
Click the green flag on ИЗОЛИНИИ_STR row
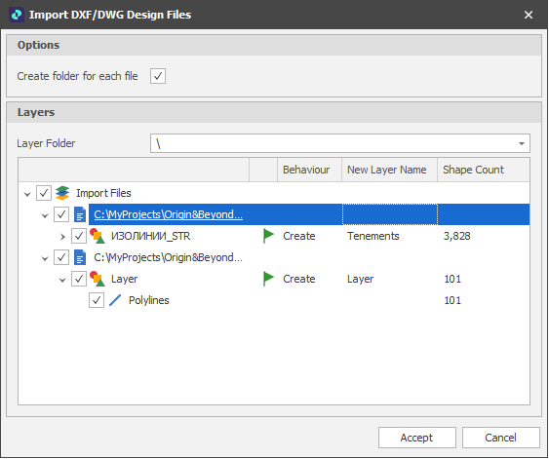pyautogui.click(x=268, y=236)
